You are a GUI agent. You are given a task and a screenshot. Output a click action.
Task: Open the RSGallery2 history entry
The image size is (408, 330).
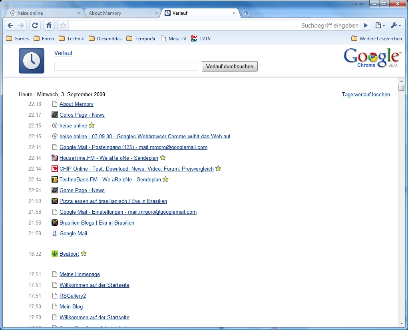(x=73, y=296)
